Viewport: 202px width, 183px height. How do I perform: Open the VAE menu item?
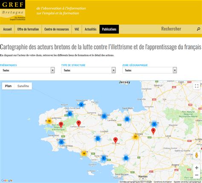(x=77, y=29)
